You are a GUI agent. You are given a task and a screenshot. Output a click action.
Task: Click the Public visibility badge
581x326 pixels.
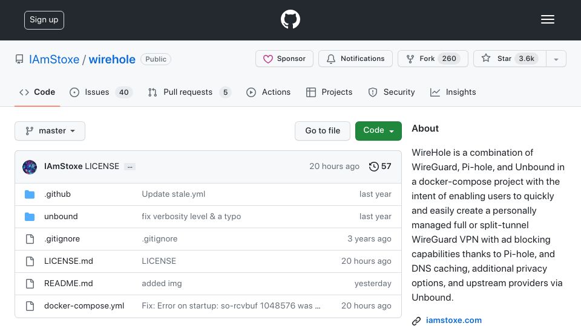tap(156, 59)
